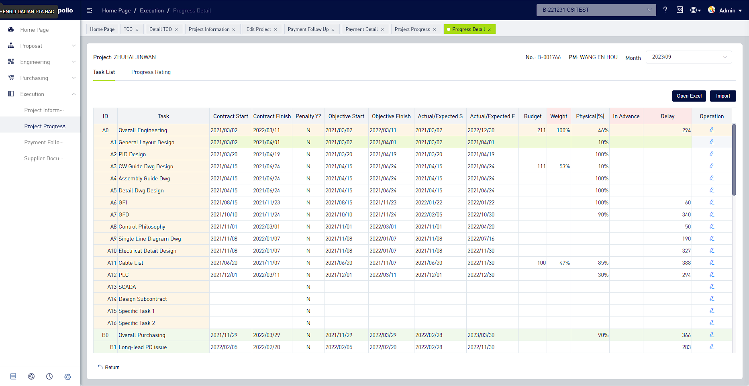Click the edit icon for Design Subcontract row
Screen dimensions: 749x386
(712, 299)
